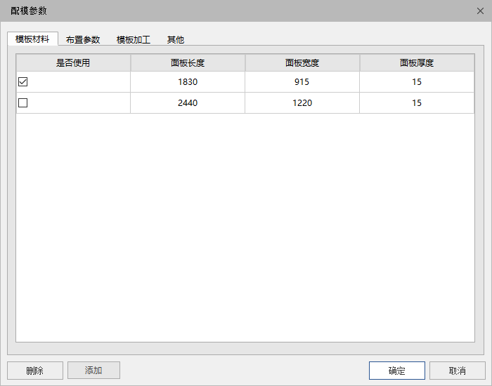Select the 2440 length cell
The height and width of the screenshot is (386, 492).
point(188,102)
